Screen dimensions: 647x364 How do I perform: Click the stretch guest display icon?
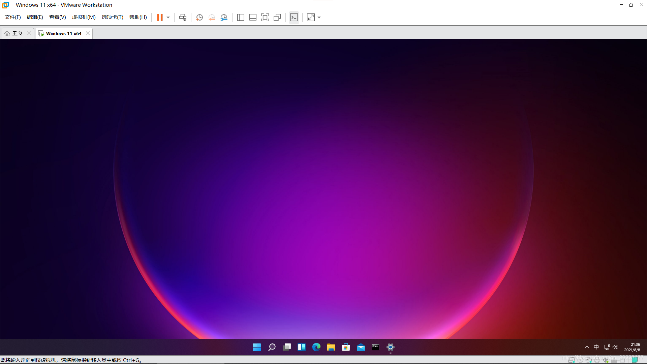pos(311,17)
